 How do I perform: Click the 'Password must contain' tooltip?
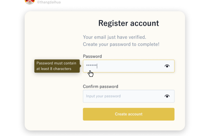[x=57, y=63]
